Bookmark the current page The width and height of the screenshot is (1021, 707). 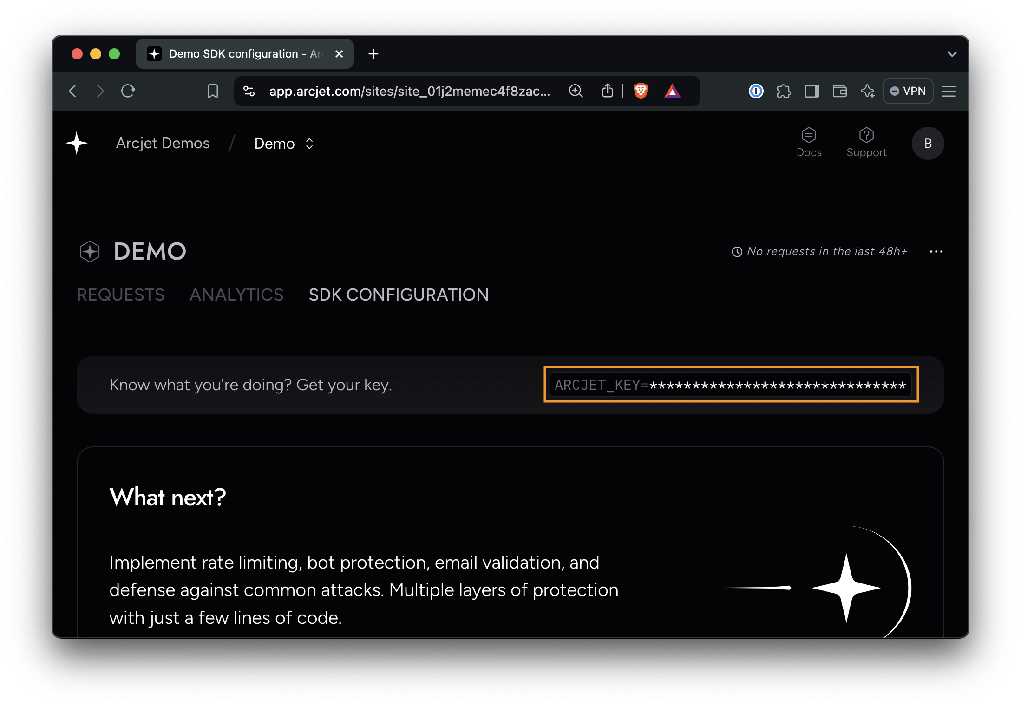(x=212, y=91)
